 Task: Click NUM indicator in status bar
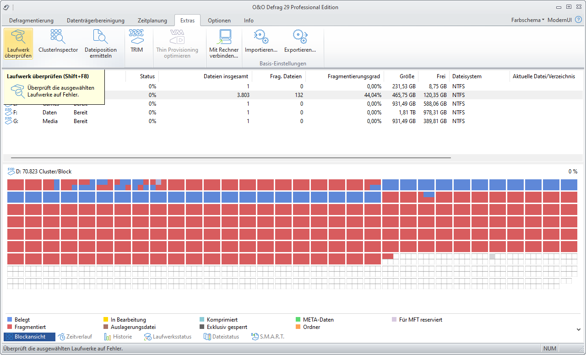pos(550,349)
